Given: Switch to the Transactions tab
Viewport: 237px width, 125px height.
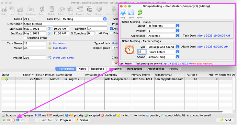Looking at the screenshot, I should [x=135, y=69].
